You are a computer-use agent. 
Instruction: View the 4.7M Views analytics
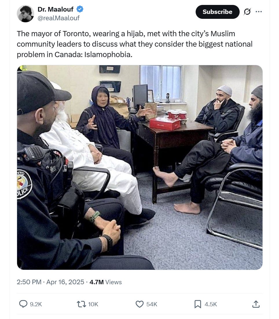pyautogui.click(x=105, y=282)
